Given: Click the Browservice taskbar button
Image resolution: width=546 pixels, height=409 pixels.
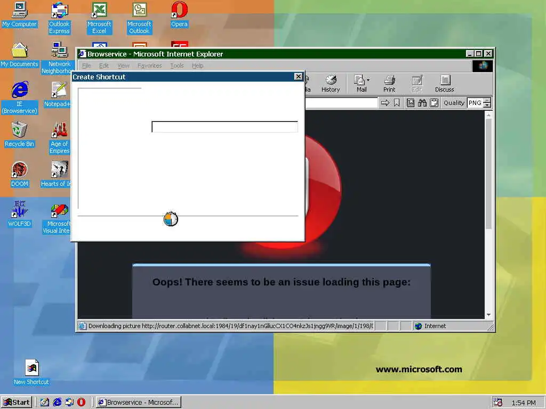Looking at the screenshot, I should tap(139, 403).
